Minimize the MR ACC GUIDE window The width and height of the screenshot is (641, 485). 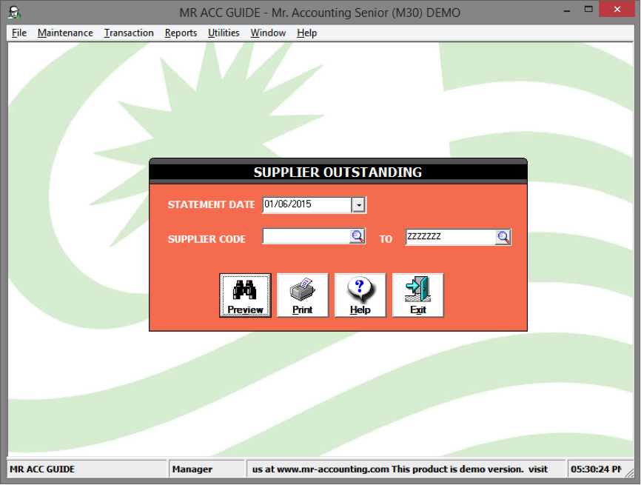(566, 10)
